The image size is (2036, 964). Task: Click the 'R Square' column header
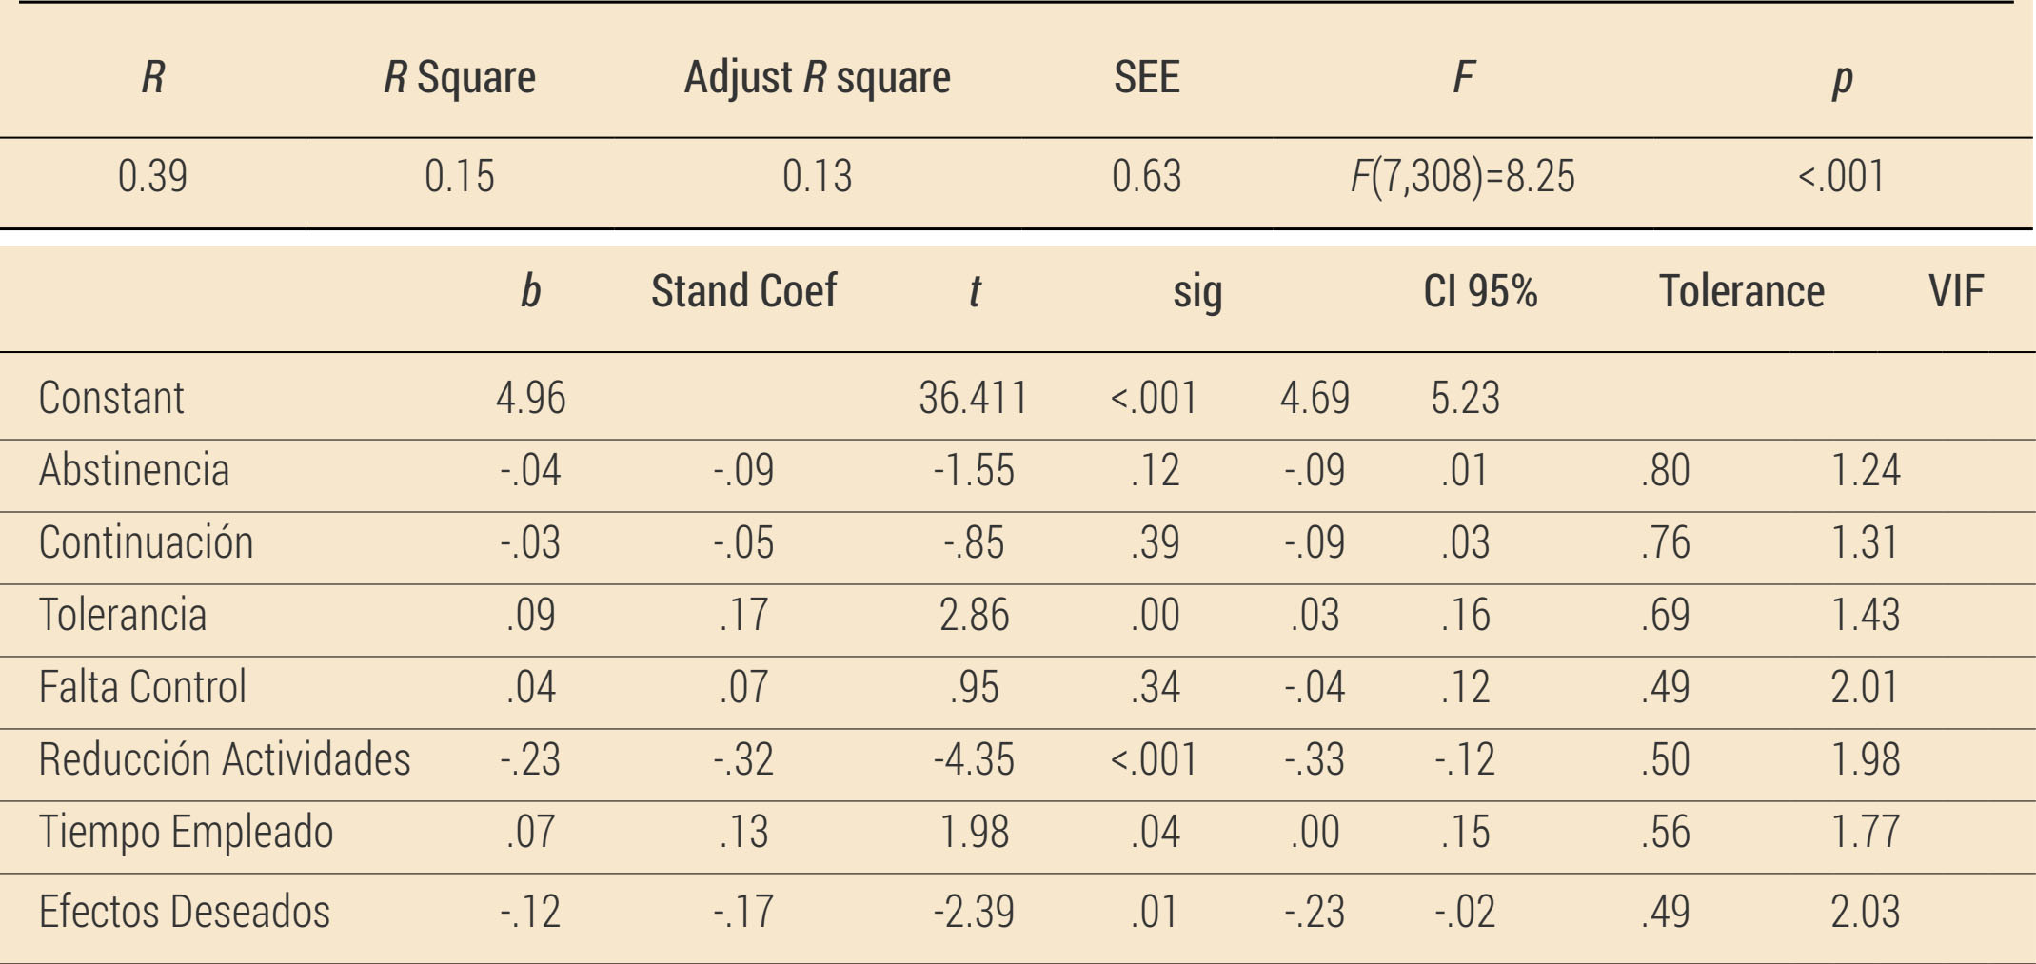point(460,78)
